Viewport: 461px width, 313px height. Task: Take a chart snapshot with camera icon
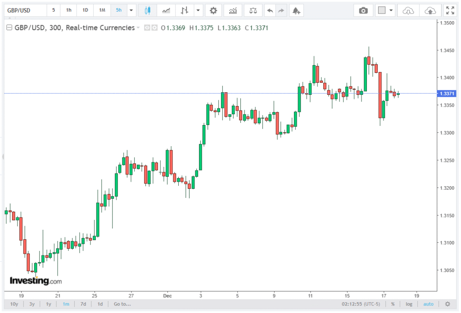[x=363, y=10]
